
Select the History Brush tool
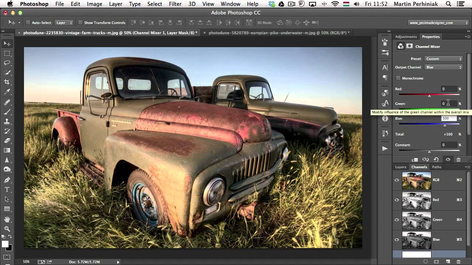7,131
